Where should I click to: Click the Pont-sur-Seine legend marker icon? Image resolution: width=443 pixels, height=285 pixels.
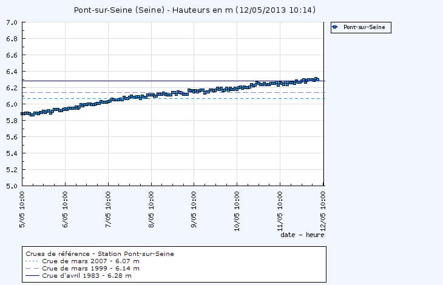click(x=335, y=27)
